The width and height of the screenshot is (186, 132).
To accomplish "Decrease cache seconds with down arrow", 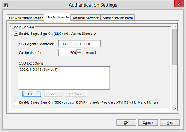I will click(x=79, y=54).
